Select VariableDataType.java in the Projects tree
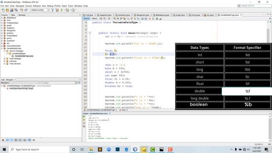 pyautogui.click(x=24, y=56)
